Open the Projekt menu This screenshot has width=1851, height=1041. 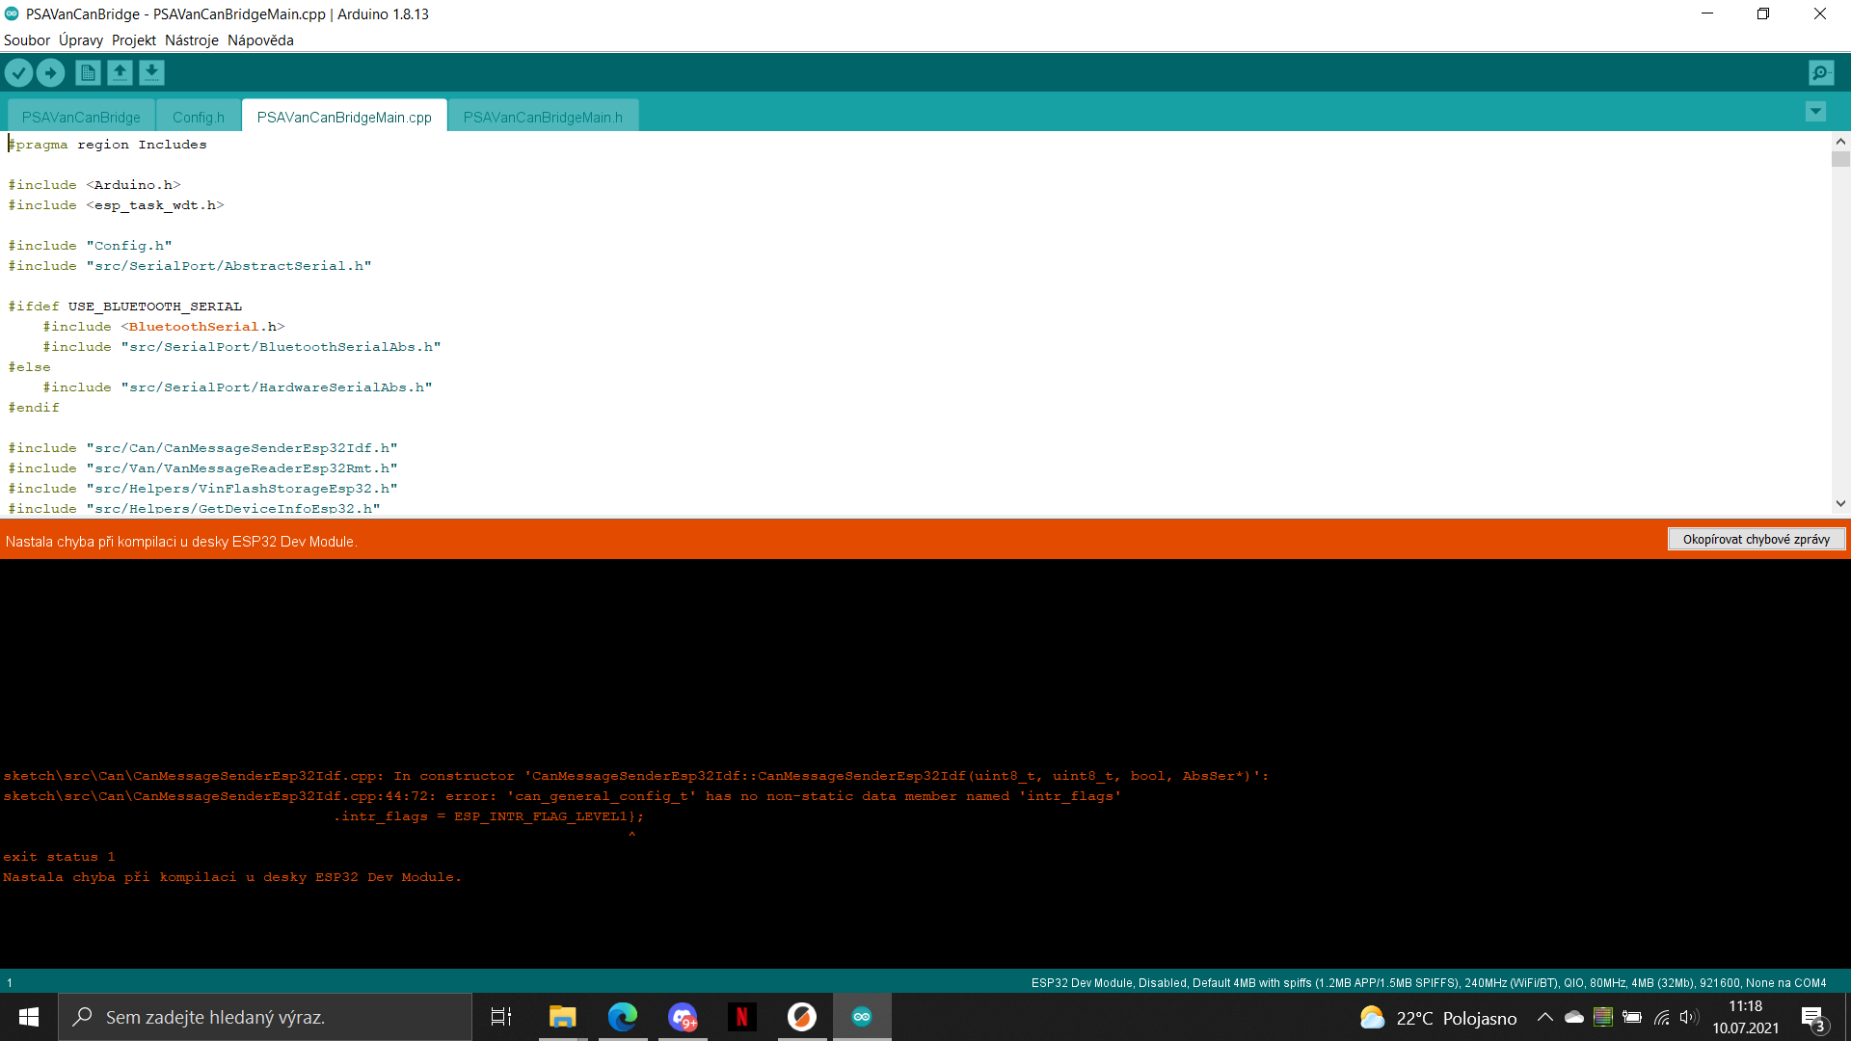click(x=133, y=40)
